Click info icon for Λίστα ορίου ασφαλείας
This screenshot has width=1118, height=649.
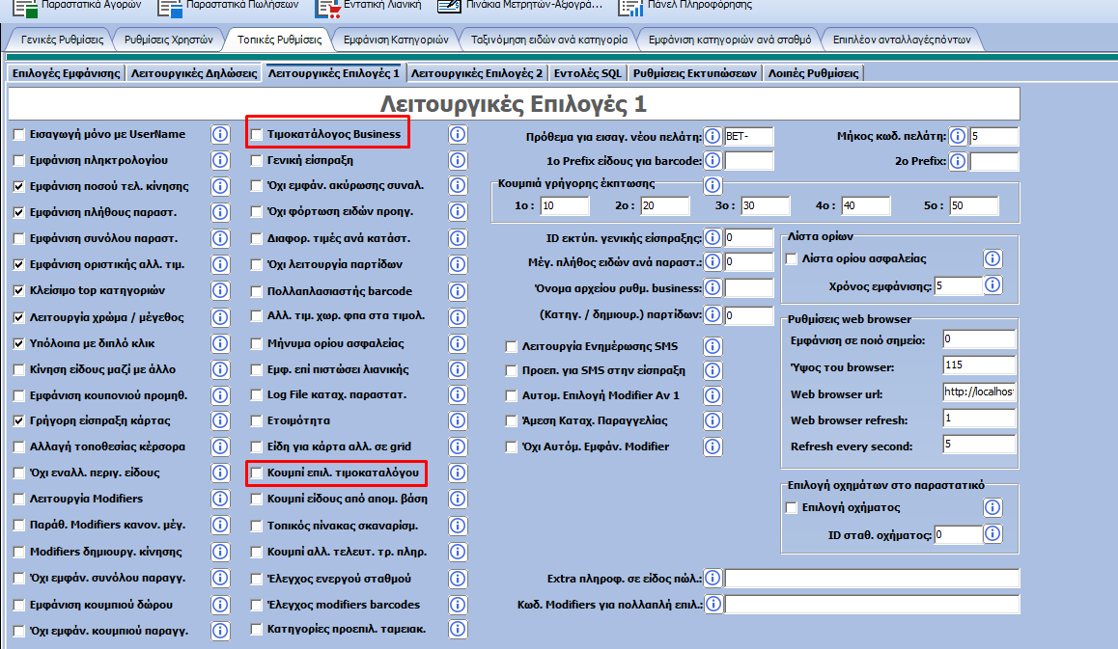992,258
